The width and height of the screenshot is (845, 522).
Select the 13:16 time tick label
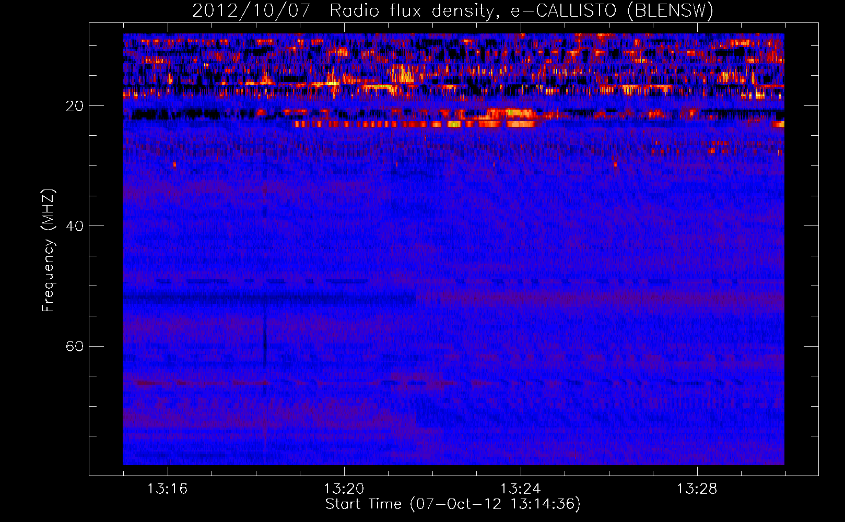(167, 489)
